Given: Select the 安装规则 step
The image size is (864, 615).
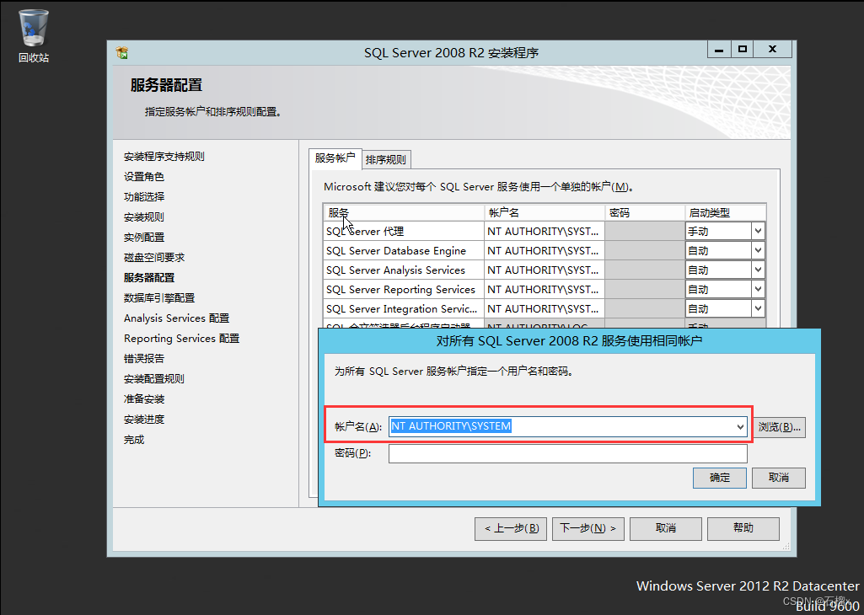Looking at the screenshot, I should (144, 217).
